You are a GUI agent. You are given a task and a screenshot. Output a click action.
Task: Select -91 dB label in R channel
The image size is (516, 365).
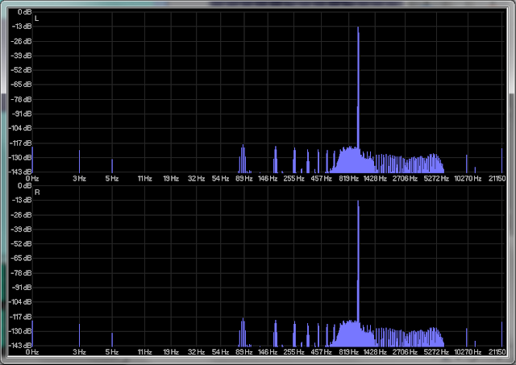click(22, 288)
